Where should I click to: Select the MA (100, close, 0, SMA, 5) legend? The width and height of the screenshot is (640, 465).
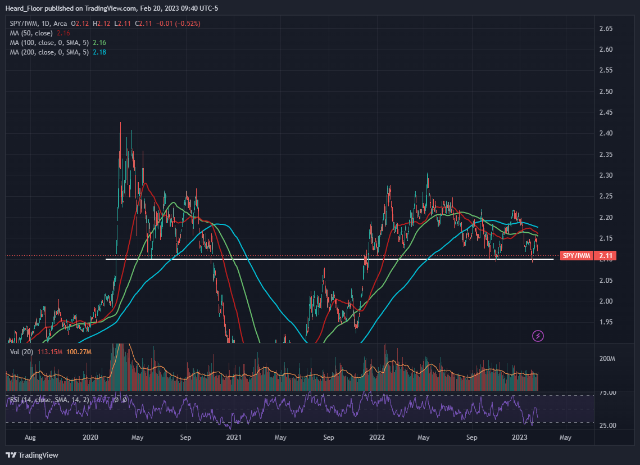coord(49,43)
